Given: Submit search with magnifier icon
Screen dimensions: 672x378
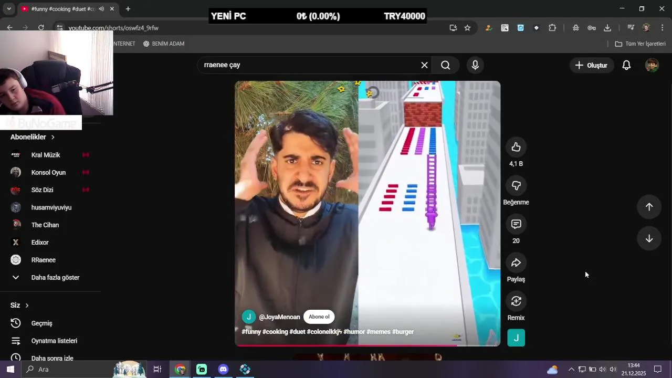Looking at the screenshot, I should click(445, 65).
